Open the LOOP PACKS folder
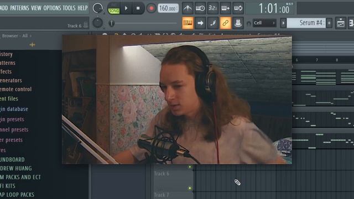The height and width of the screenshot is (199, 354). click(x=17, y=195)
